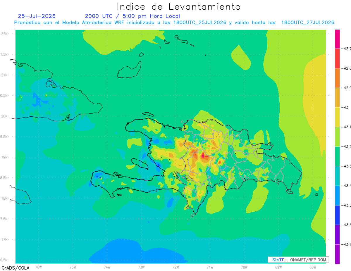The width and height of the screenshot is (351, 271).
Task: Click the colorbar value "-43.7"
Action: click(x=346, y=244)
